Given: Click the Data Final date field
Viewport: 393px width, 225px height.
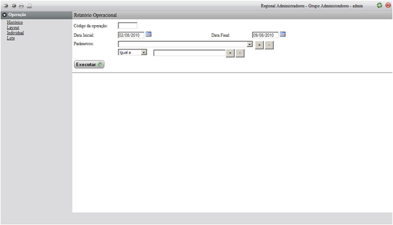Looking at the screenshot, I should 265,35.
